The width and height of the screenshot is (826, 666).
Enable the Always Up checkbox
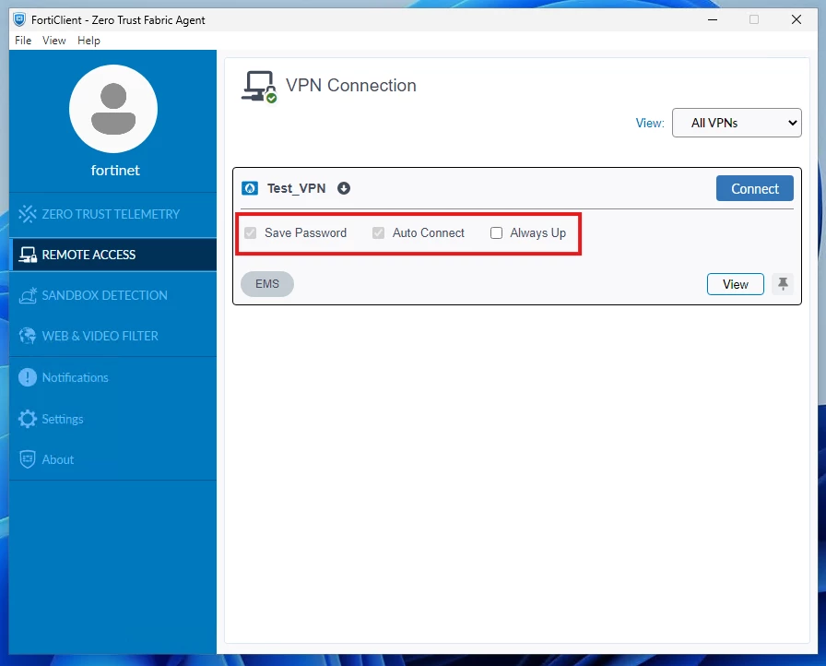point(496,232)
